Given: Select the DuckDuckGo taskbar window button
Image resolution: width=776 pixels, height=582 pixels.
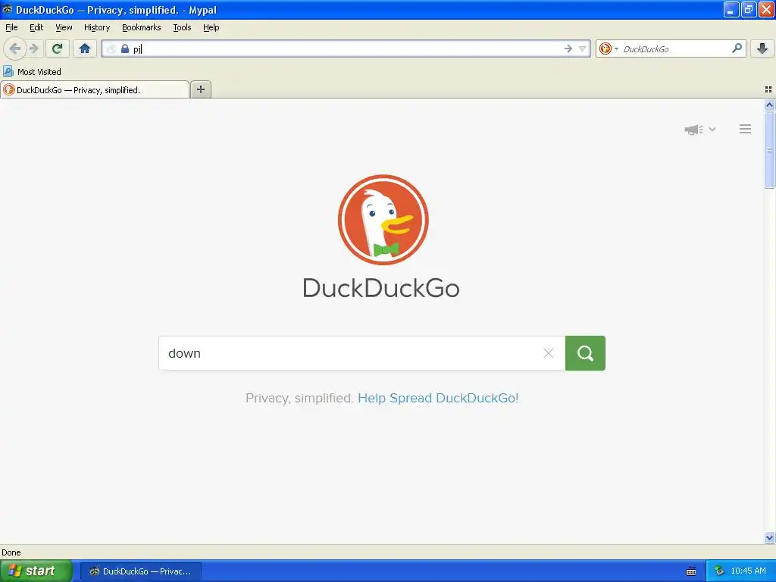Looking at the screenshot, I should [x=141, y=571].
